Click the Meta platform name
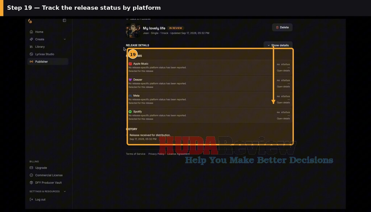The height and width of the screenshot is (212, 371). [136, 96]
